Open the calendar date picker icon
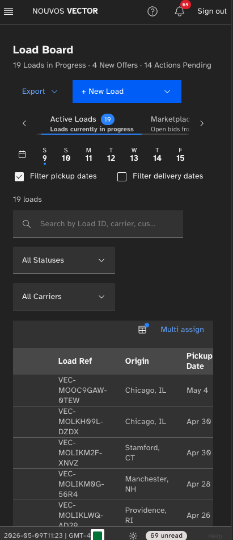233x540 pixels. pos(22,154)
